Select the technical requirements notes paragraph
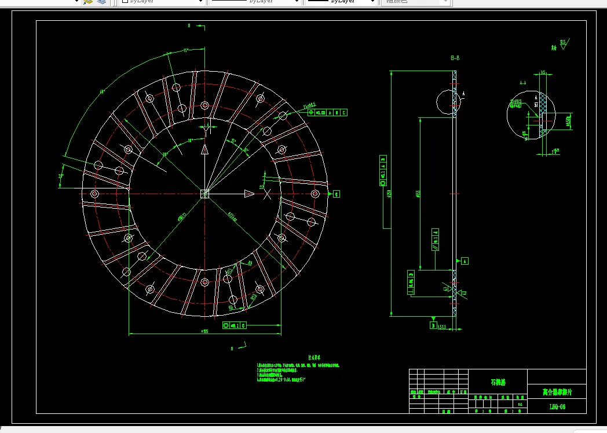Viewport: 607px width, 433px height. (298, 372)
